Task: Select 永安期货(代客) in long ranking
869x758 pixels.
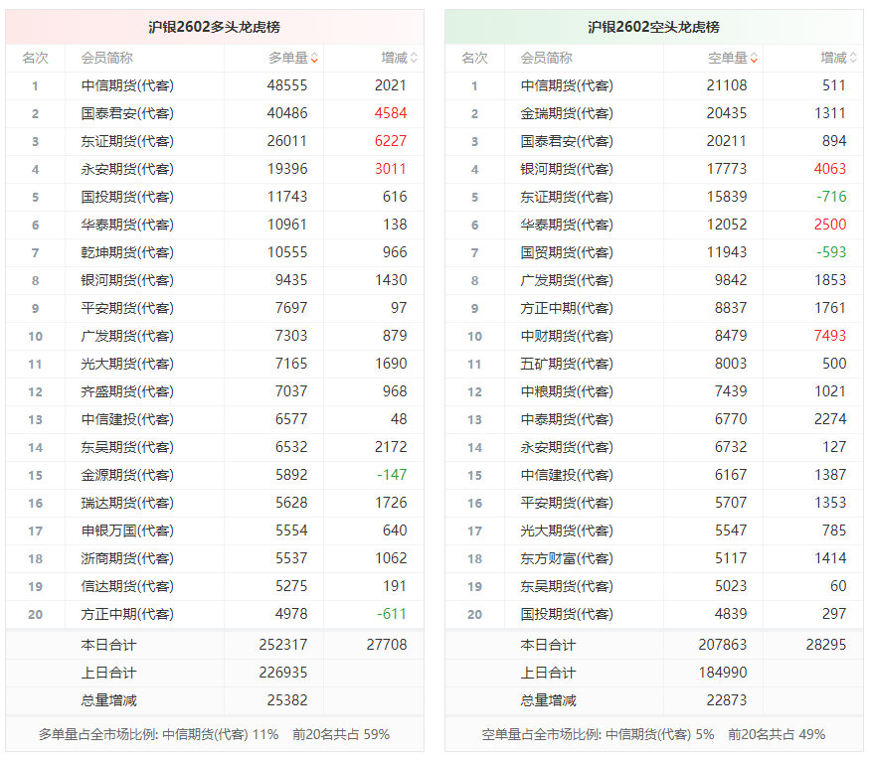Action: point(127,169)
